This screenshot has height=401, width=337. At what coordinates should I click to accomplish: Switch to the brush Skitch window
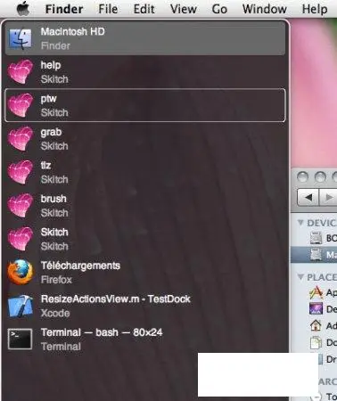145,206
